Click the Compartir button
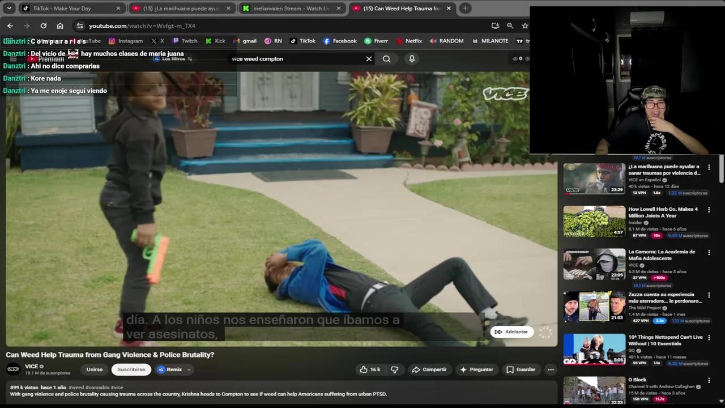Viewport: 725px width, 408px height. [x=429, y=369]
